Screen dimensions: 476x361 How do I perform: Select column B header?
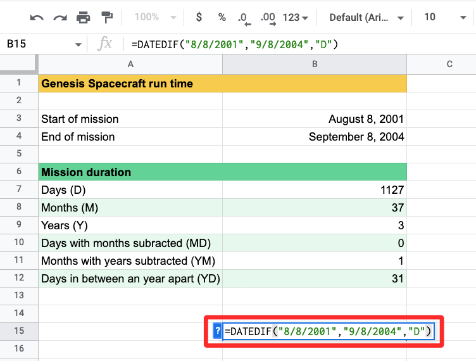click(314, 64)
